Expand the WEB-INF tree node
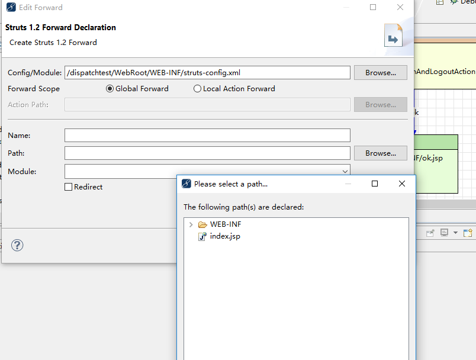The image size is (476, 360). pyautogui.click(x=191, y=224)
